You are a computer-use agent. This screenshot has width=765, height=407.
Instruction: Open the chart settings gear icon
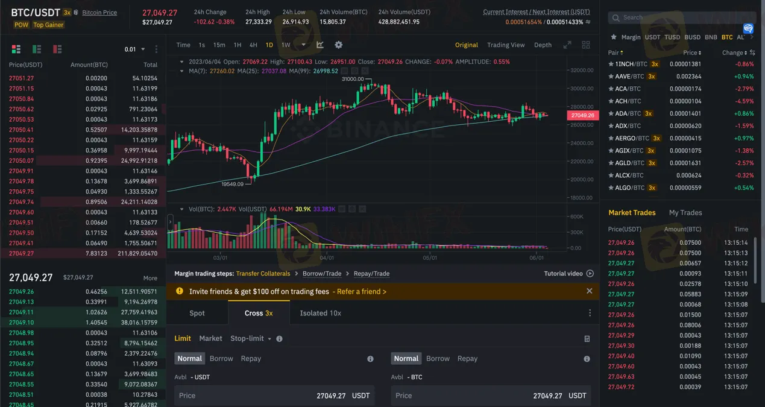pyautogui.click(x=338, y=45)
